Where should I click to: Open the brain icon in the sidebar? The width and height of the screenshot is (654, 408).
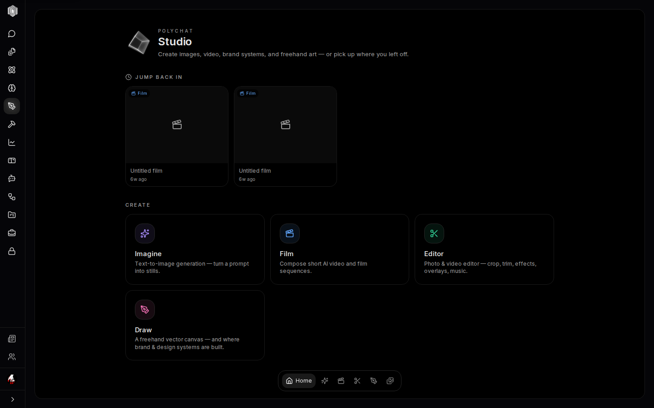(12, 88)
